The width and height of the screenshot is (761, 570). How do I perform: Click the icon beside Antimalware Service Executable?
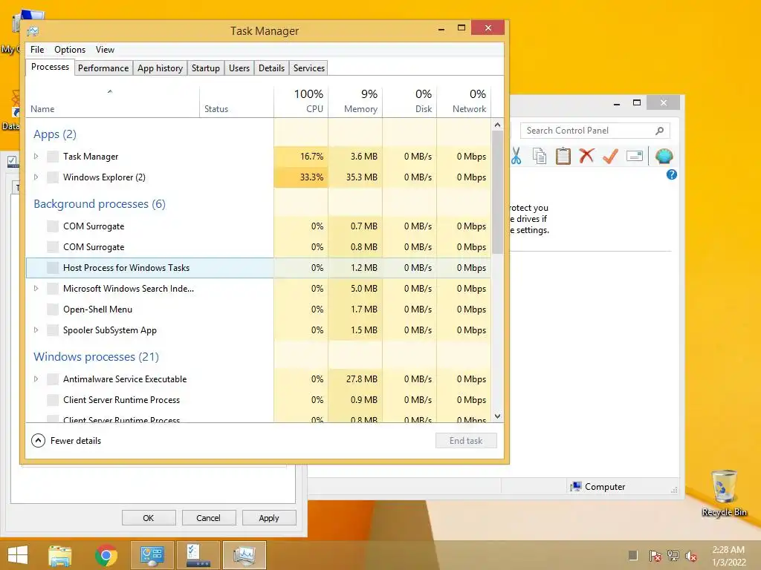[x=53, y=379]
